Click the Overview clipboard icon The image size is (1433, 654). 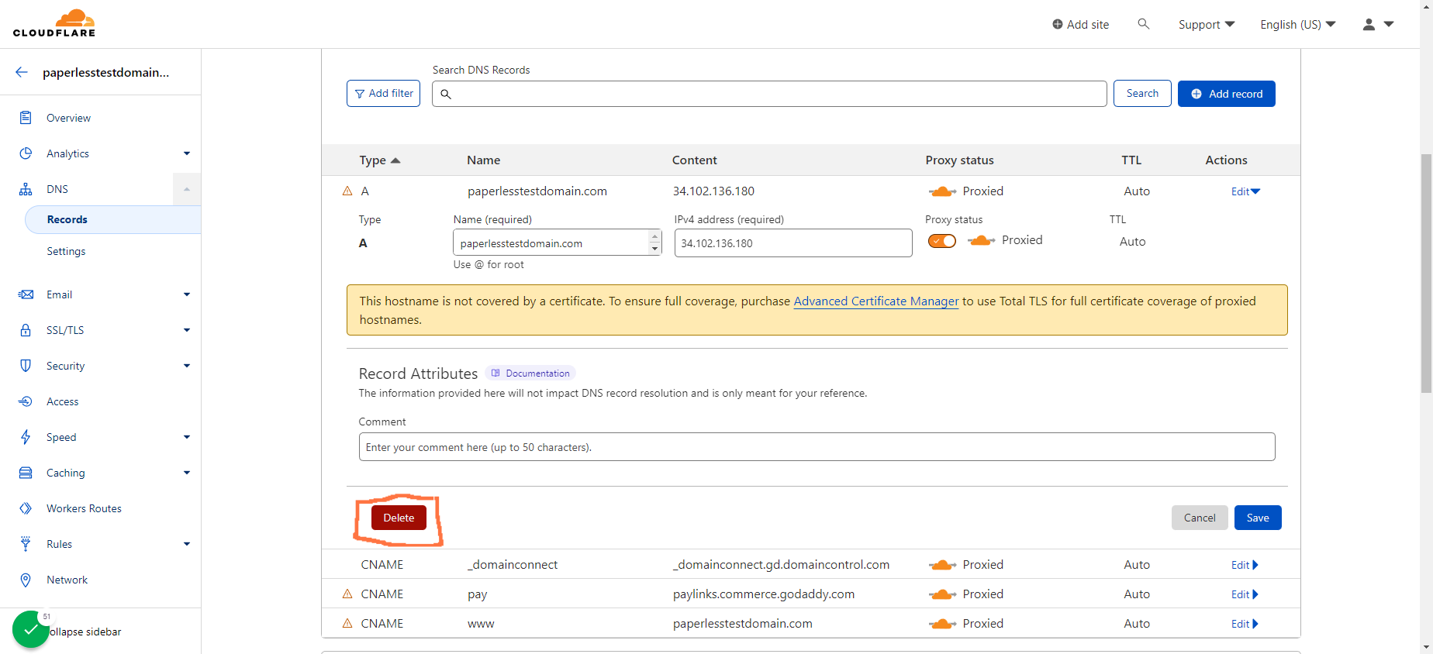[x=26, y=118]
